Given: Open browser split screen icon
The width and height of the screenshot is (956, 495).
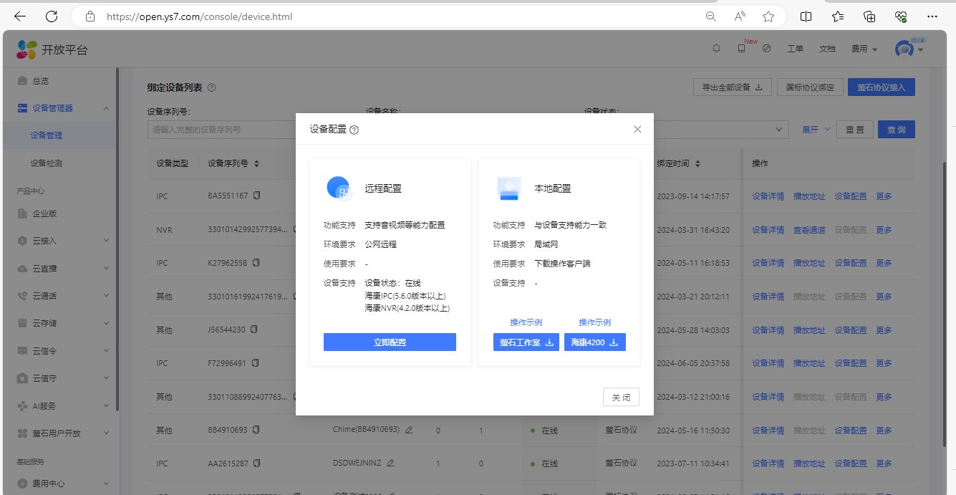Looking at the screenshot, I should [x=806, y=16].
